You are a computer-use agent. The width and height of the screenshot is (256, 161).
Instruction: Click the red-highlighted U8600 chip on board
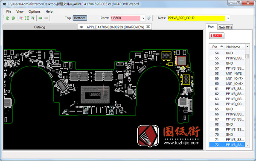(x=182, y=61)
